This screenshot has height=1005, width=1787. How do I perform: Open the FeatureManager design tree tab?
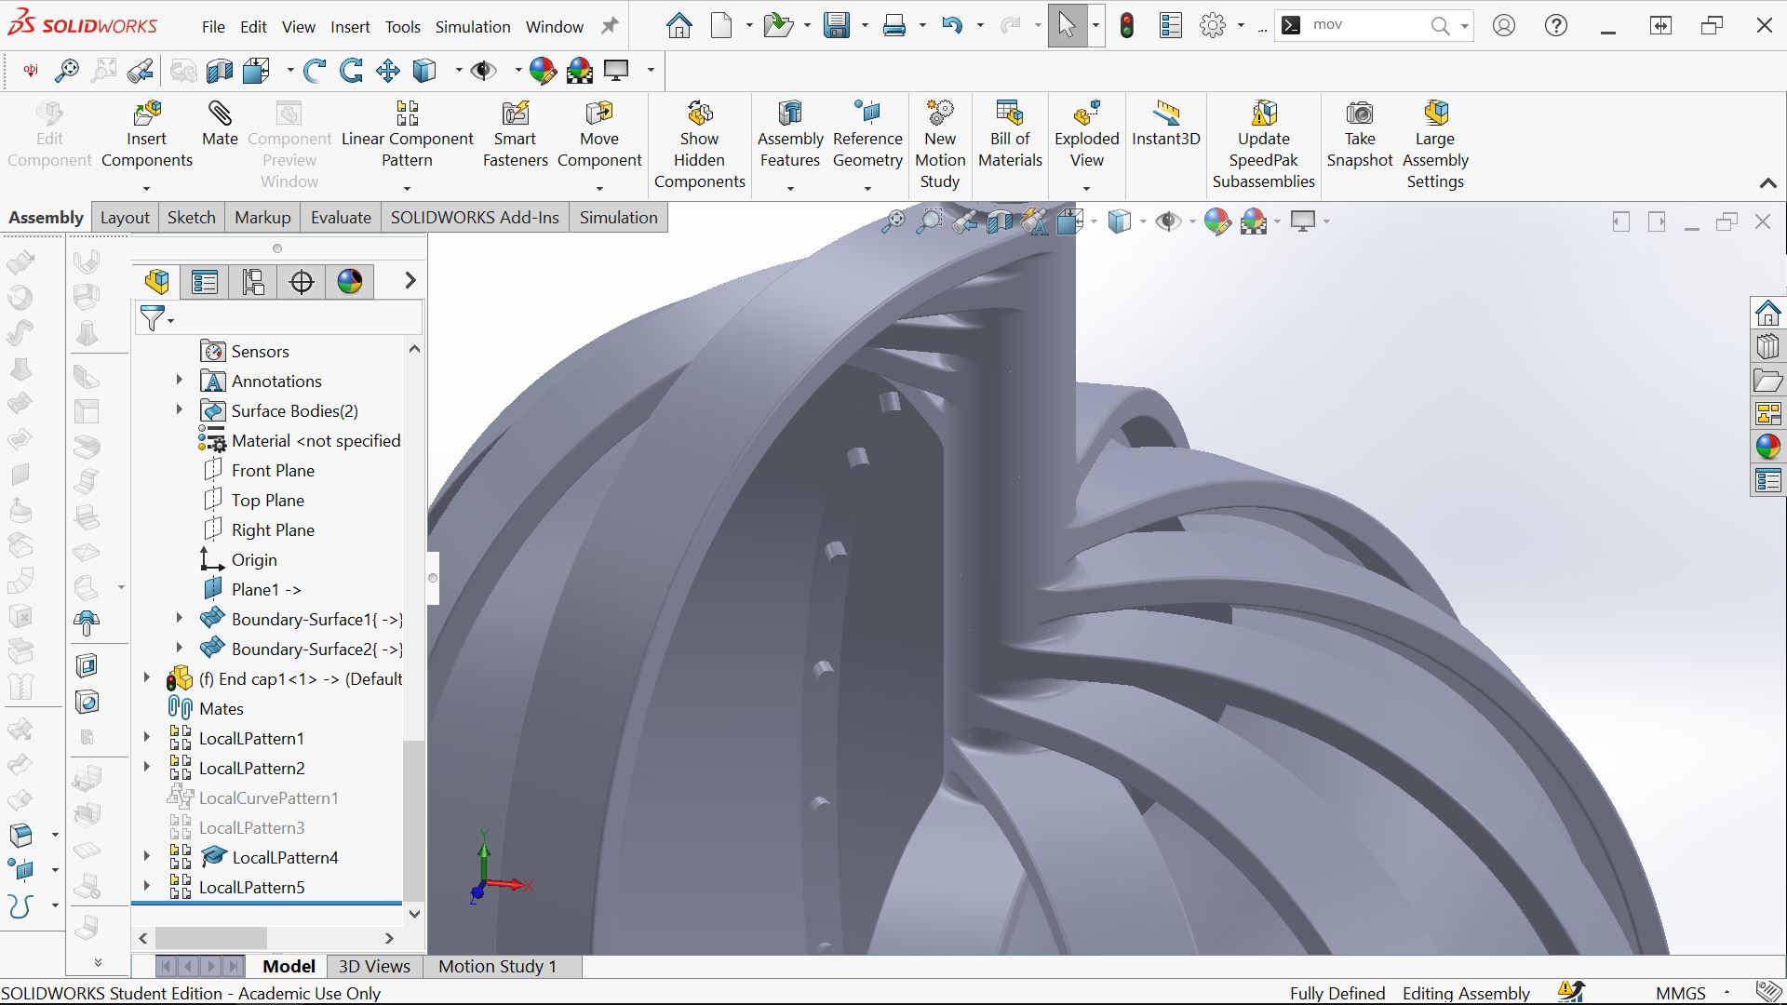[156, 281]
